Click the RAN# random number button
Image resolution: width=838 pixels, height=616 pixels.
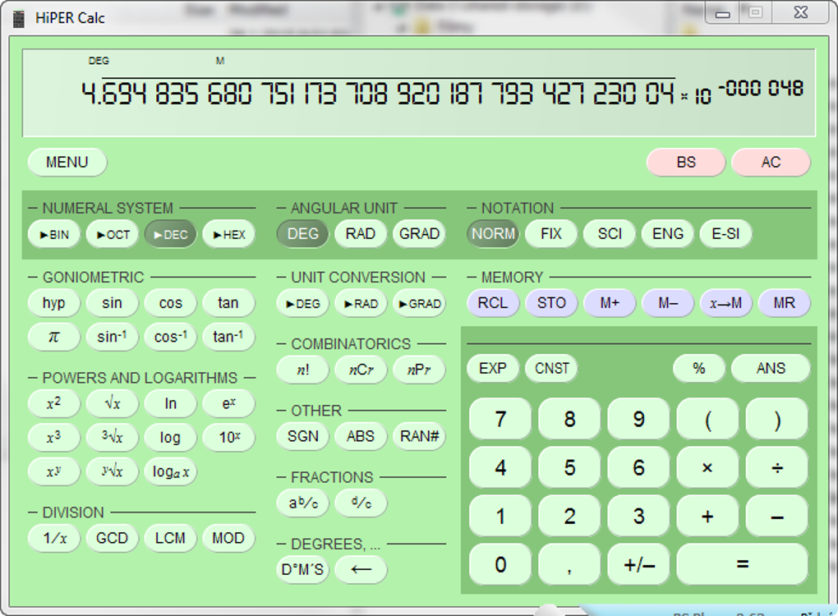(x=419, y=436)
